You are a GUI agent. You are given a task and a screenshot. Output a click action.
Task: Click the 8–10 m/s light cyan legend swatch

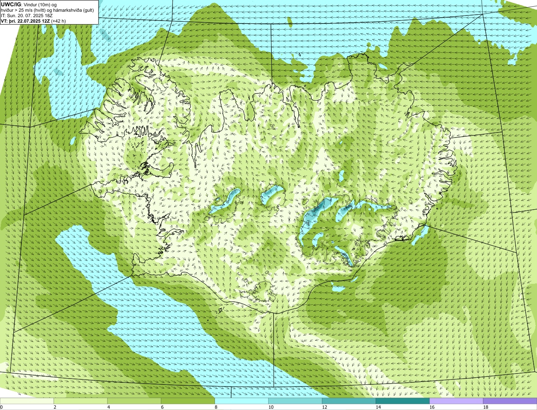[x=242, y=401]
